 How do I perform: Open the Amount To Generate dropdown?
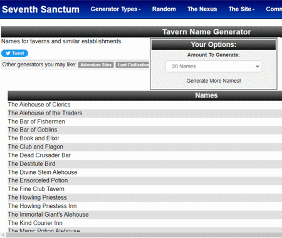click(213, 66)
